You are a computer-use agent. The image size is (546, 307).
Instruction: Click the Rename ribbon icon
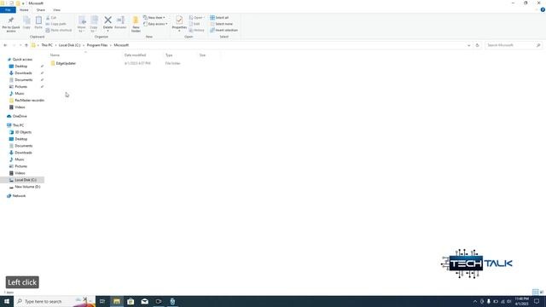(120, 20)
